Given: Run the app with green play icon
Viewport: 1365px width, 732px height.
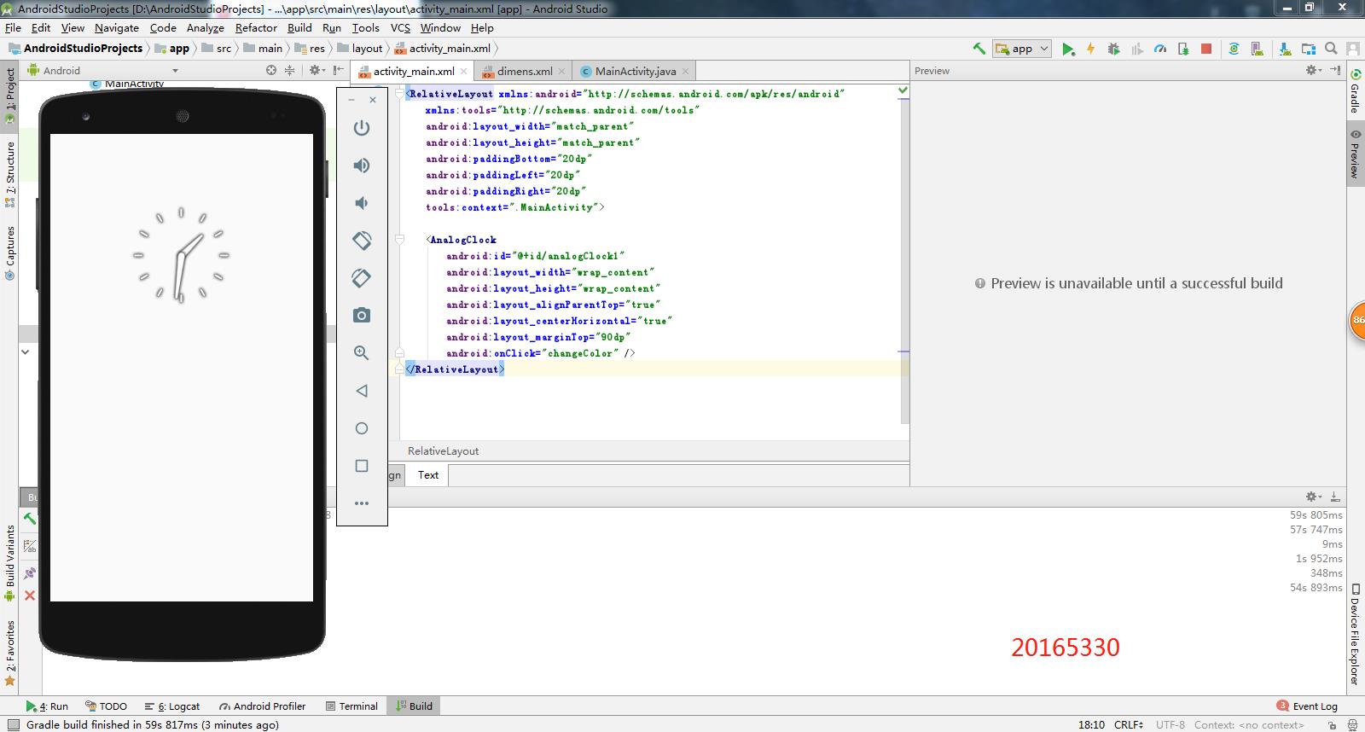Looking at the screenshot, I should pyautogui.click(x=1068, y=49).
